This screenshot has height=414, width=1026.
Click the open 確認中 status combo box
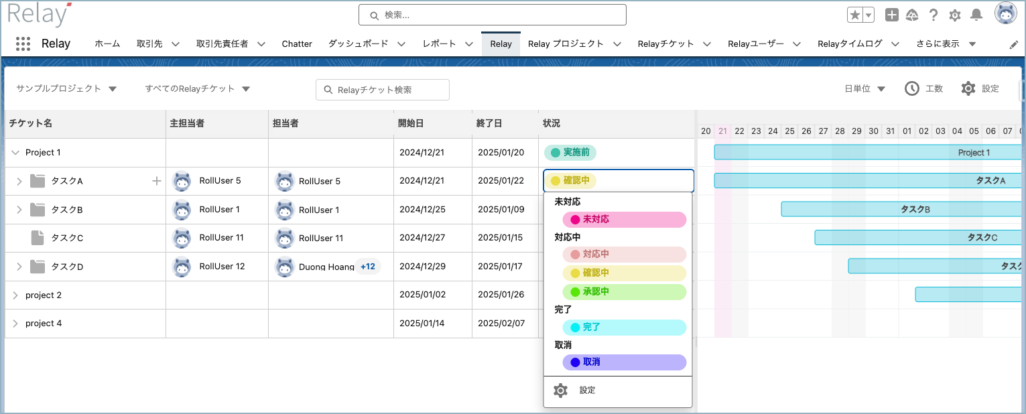[x=619, y=181]
